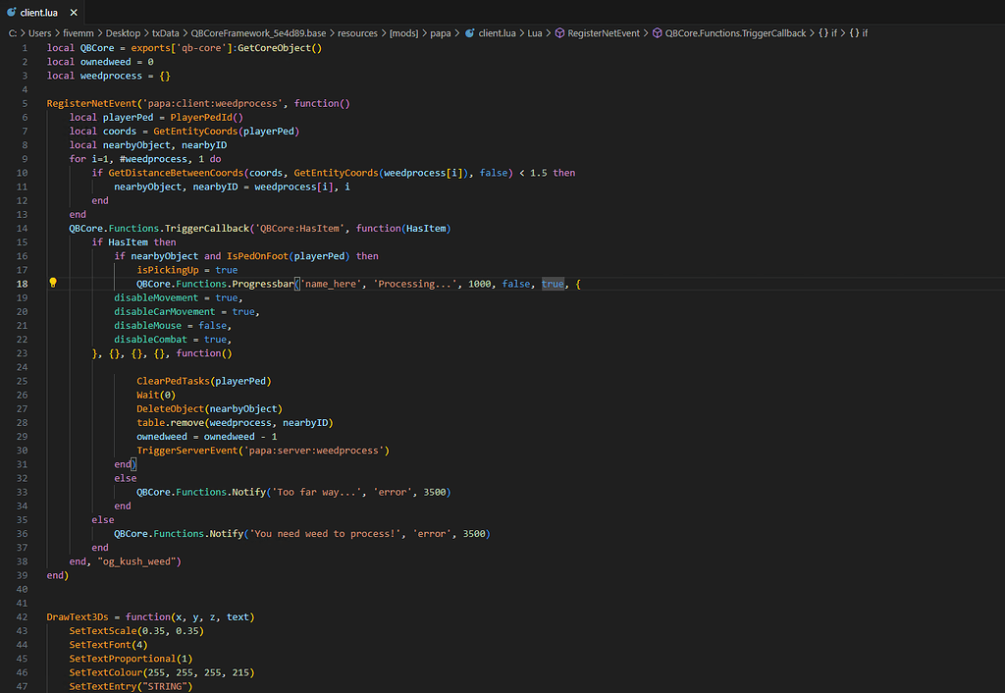Image resolution: width=1005 pixels, height=693 pixels.
Task: Click fivemm in the breadcrumb path
Action: (x=78, y=32)
